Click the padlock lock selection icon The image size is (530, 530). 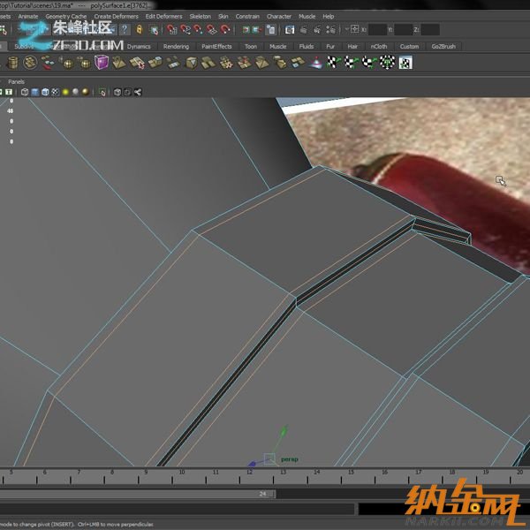click(x=140, y=30)
